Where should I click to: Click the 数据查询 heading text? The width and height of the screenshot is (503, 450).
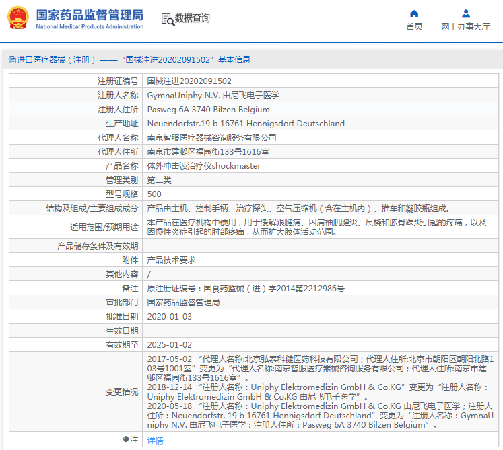[x=193, y=19]
